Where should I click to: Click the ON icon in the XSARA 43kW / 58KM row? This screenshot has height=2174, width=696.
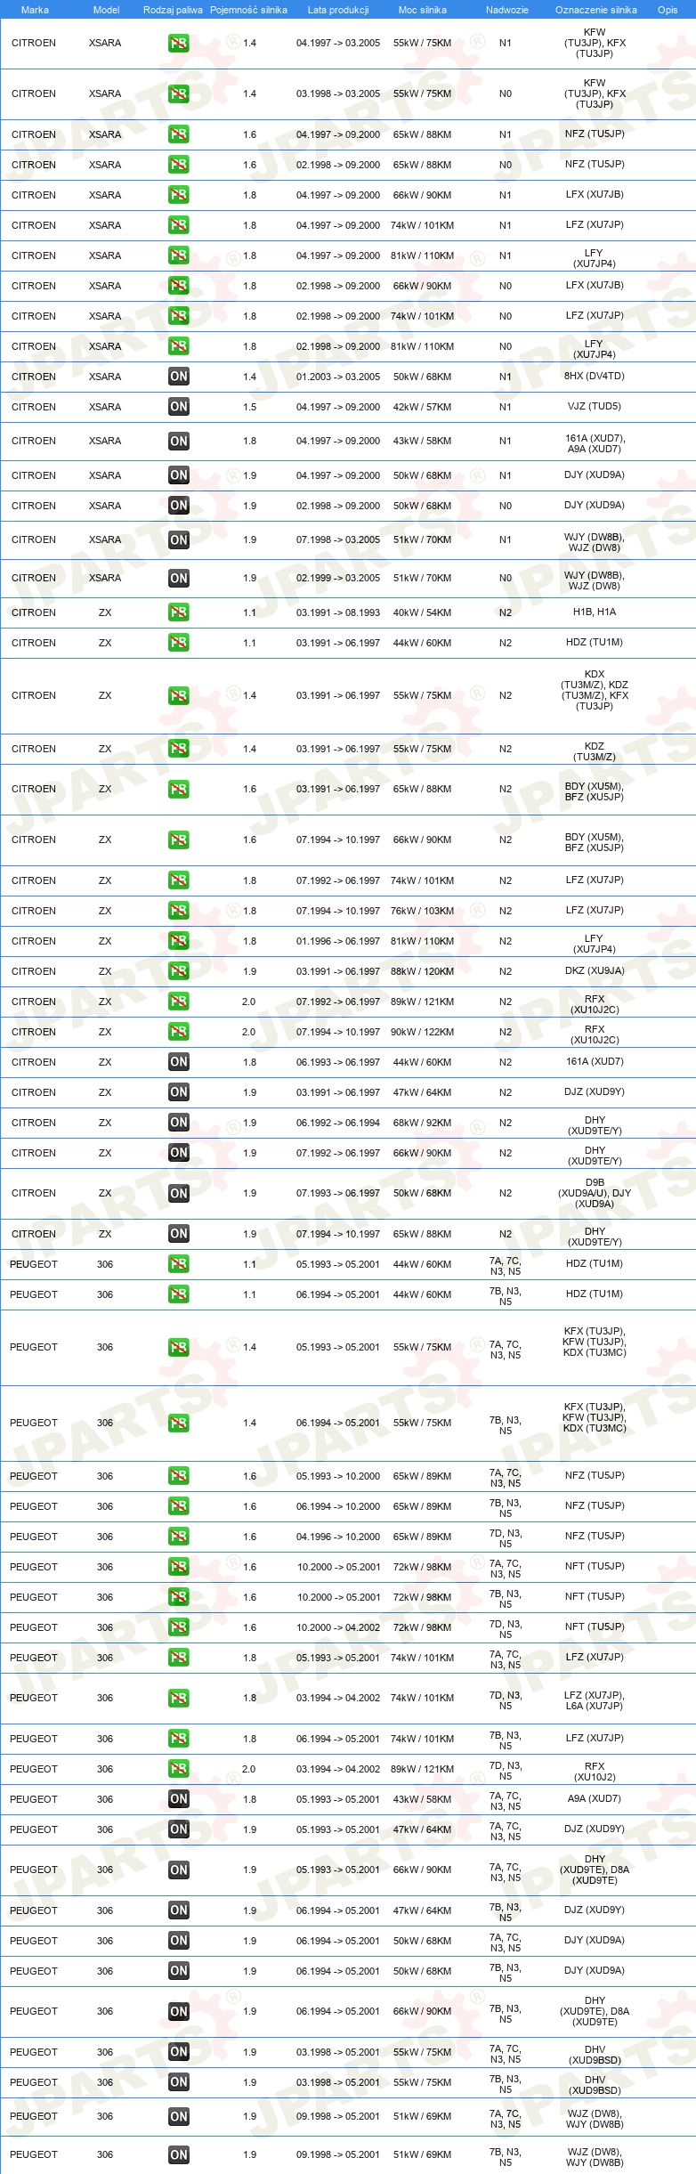(x=179, y=441)
